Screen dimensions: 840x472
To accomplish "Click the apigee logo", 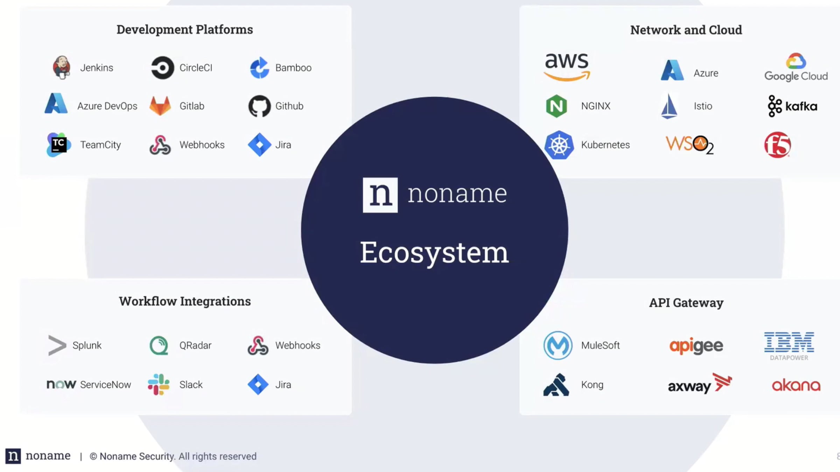I will point(696,346).
